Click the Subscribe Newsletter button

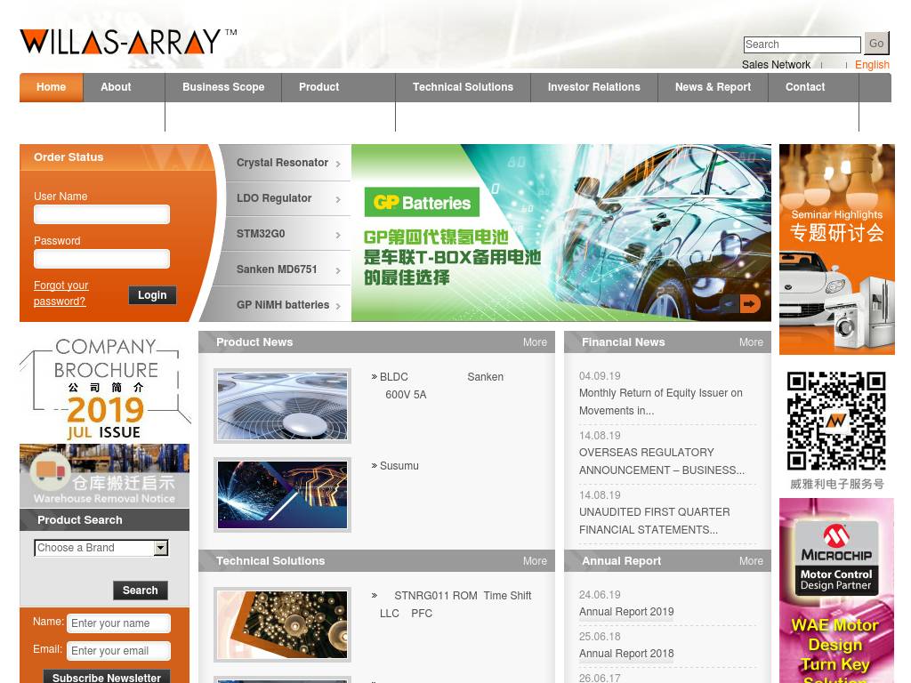(x=107, y=677)
